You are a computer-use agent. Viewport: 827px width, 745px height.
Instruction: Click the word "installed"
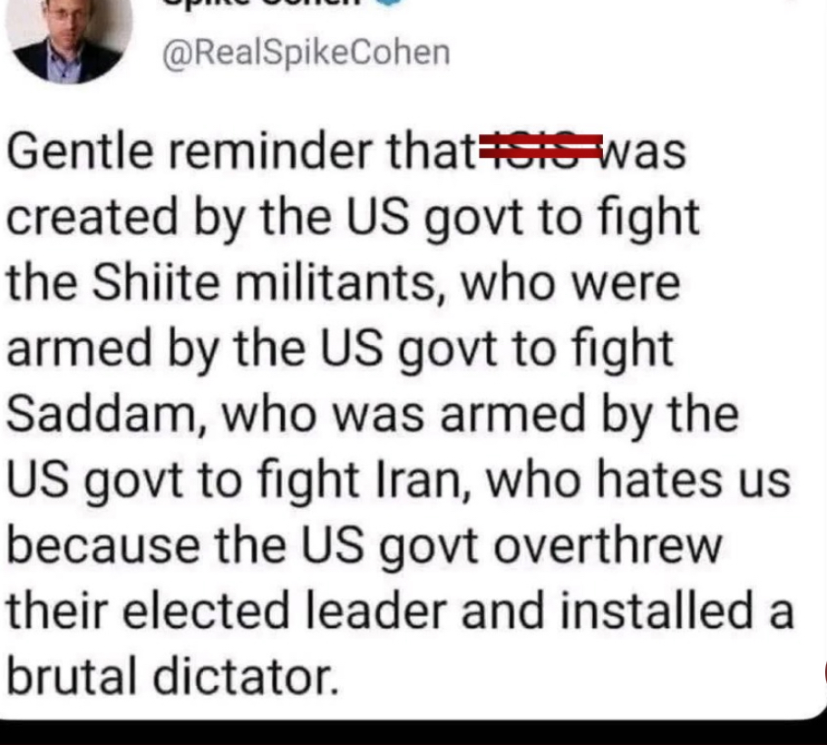point(657,611)
